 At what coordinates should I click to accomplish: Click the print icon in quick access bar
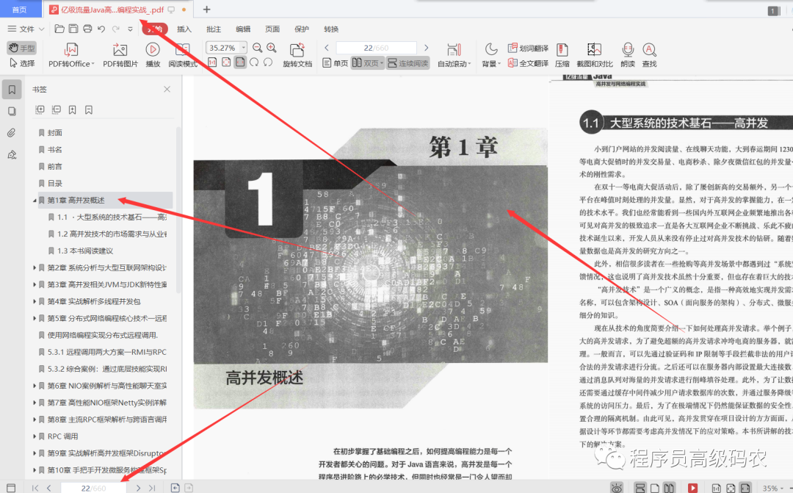[87, 29]
